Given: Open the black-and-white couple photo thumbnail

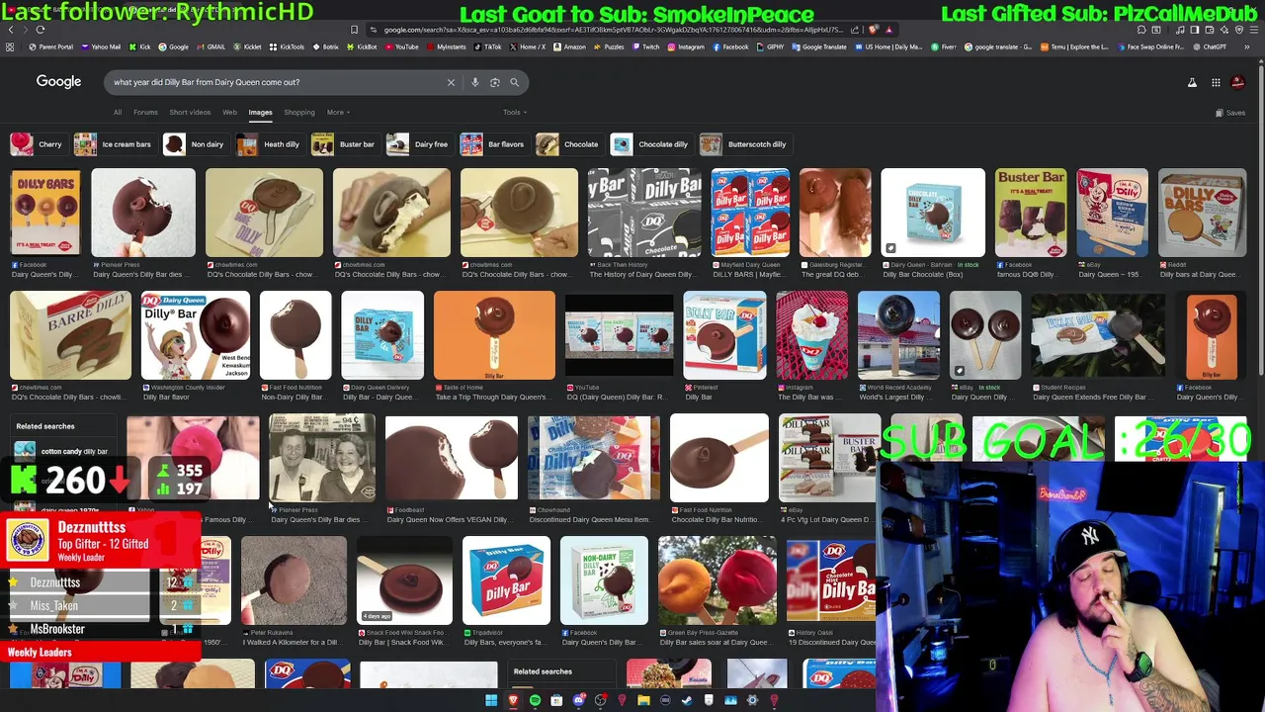Looking at the screenshot, I should 321,458.
